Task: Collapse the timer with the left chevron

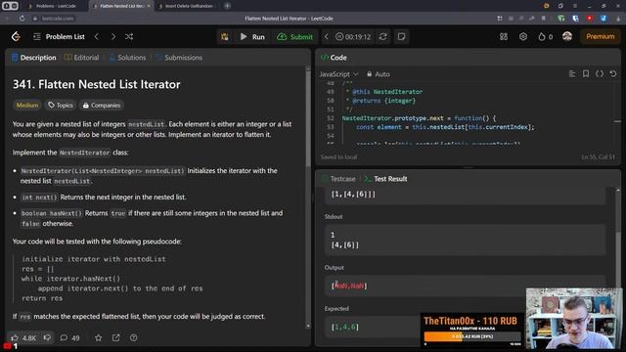Action: point(326,37)
